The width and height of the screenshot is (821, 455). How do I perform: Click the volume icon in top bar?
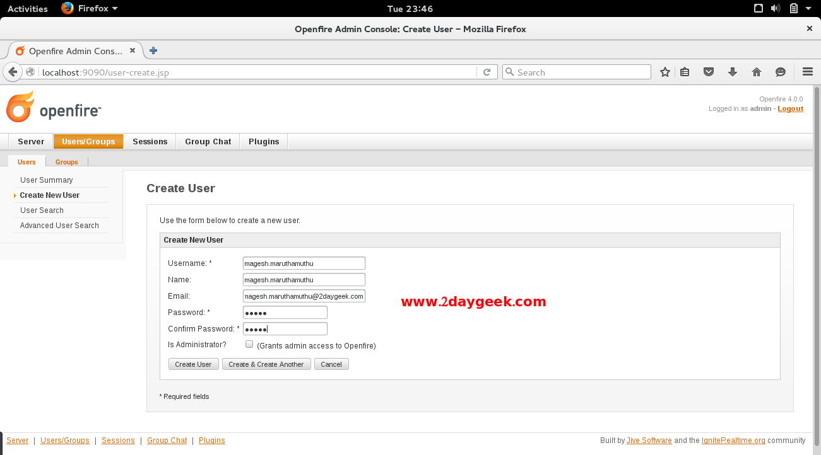pos(776,9)
